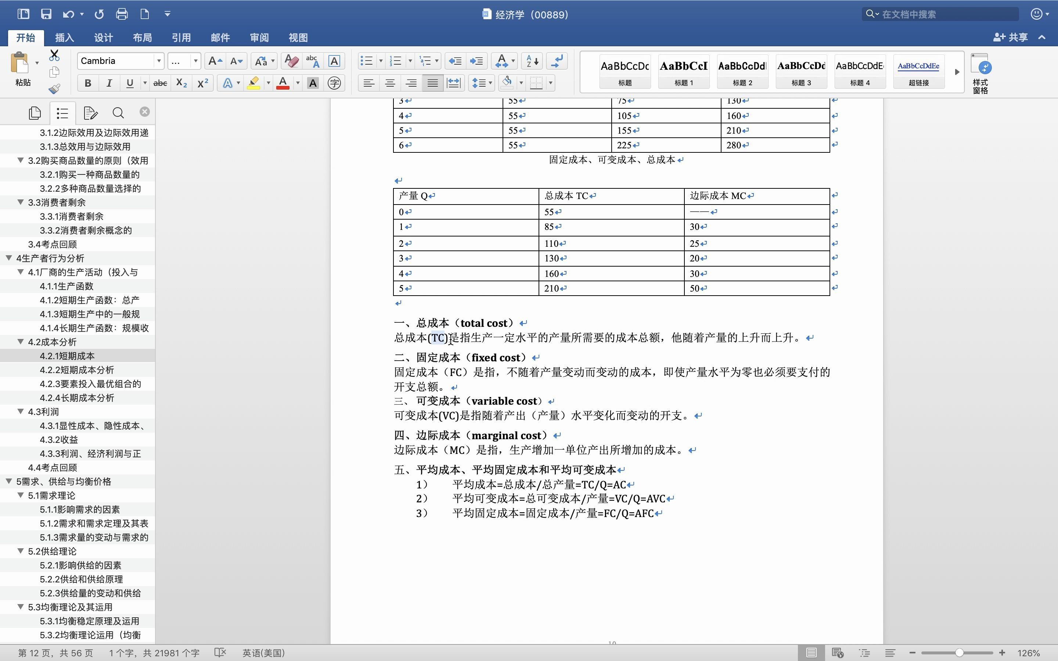This screenshot has width=1058, height=661.
Task: Open the search in navigation pane
Action: click(x=118, y=113)
